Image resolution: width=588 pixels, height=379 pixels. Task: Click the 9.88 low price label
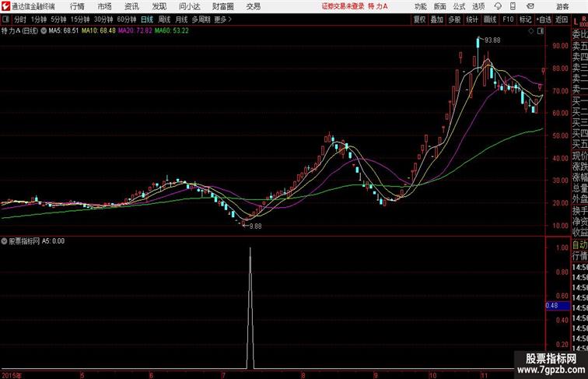point(256,226)
